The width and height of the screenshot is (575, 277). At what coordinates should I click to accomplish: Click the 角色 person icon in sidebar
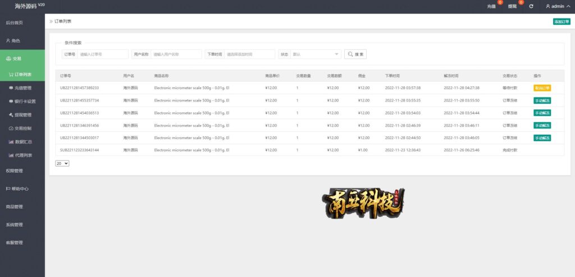pyautogui.click(x=8, y=41)
